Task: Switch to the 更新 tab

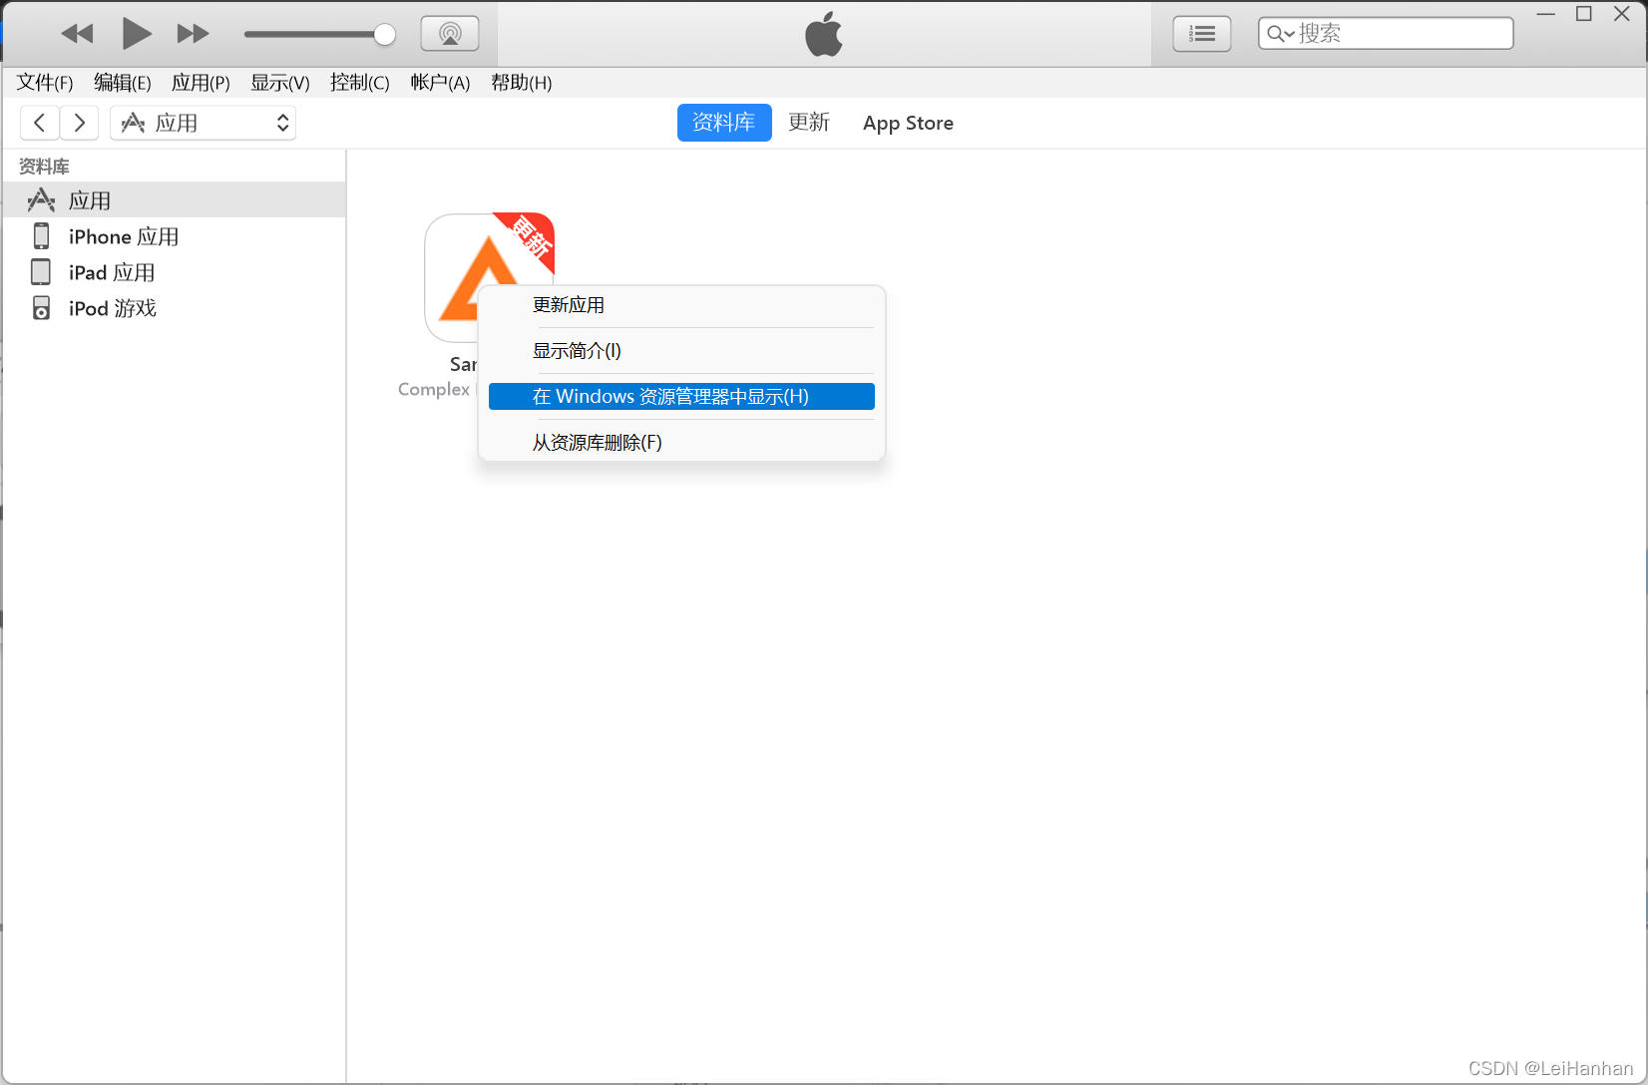Action: pos(809,123)
